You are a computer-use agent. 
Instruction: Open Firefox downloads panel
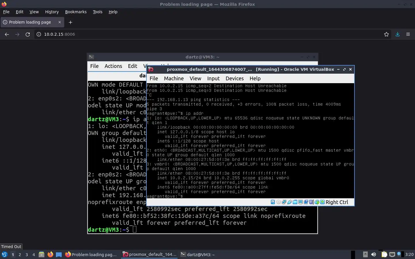(x=397, y=34)
